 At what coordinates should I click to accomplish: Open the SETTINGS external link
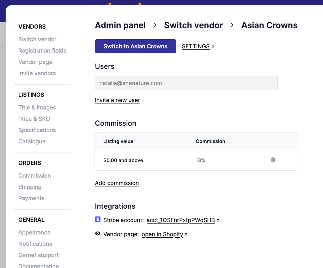pos(198,47)
